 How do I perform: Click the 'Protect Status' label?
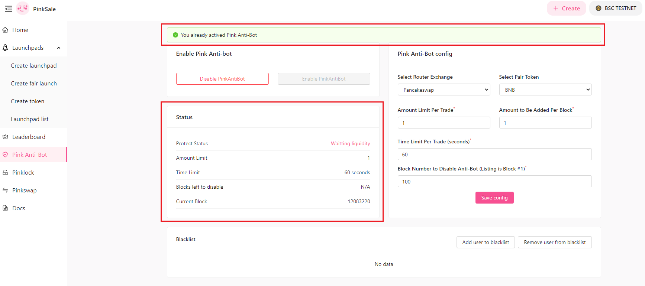tap(192, 143)
